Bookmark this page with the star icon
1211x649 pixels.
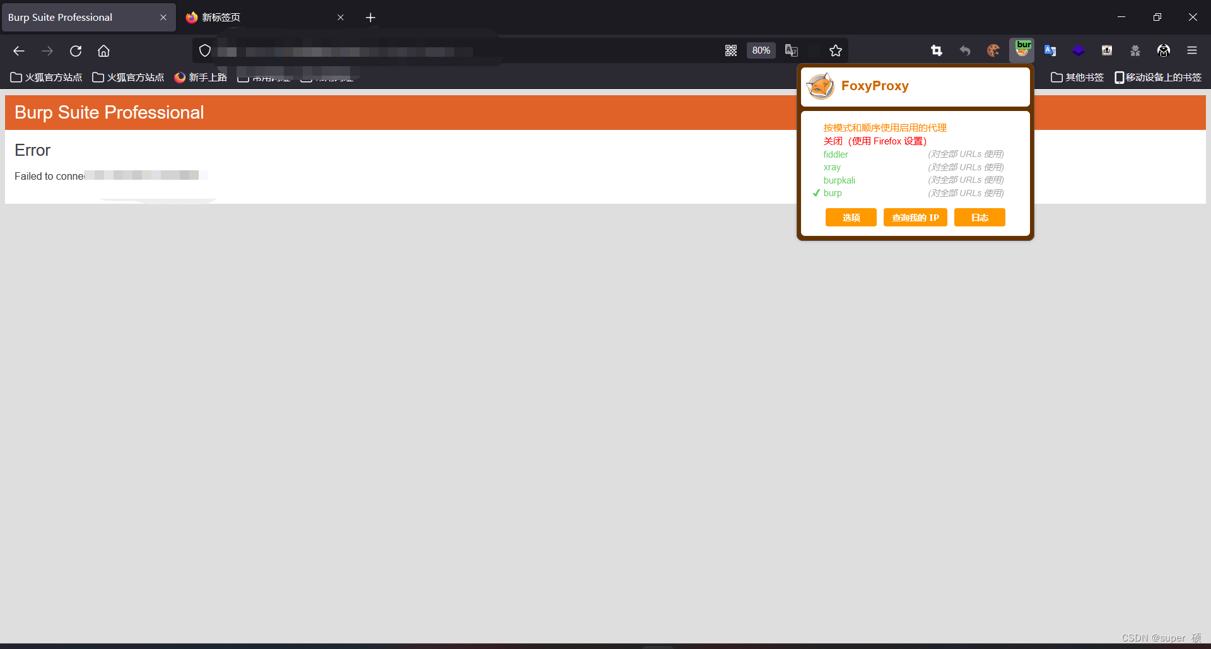tap(836, 51)
